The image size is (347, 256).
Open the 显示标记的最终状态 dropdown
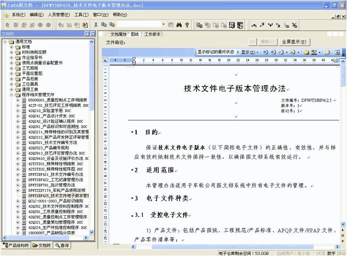[237, 52]
